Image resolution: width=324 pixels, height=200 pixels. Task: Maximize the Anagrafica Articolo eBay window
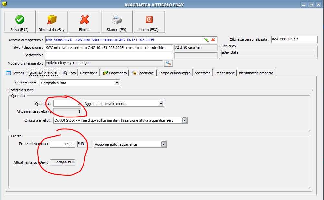(x=311, y=5)
